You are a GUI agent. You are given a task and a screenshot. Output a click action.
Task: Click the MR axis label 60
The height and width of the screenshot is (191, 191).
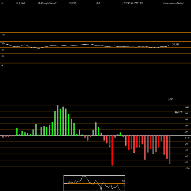(x=186, y=120)
